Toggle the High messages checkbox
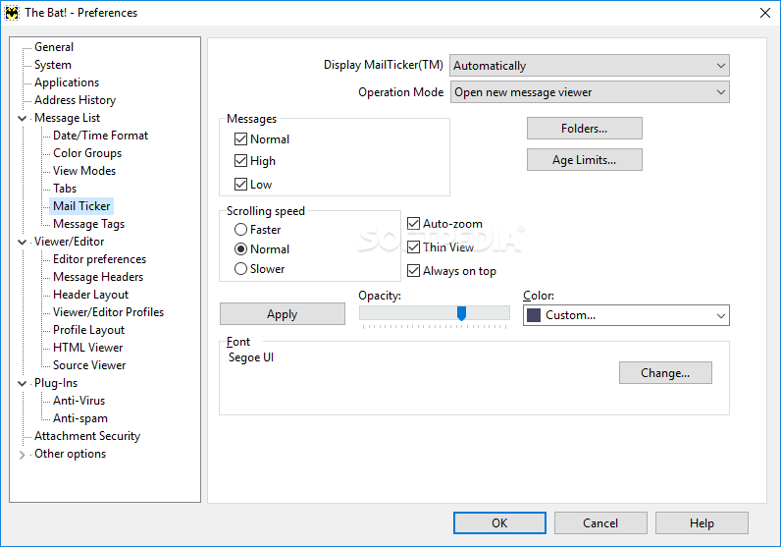 coord(241,161)
